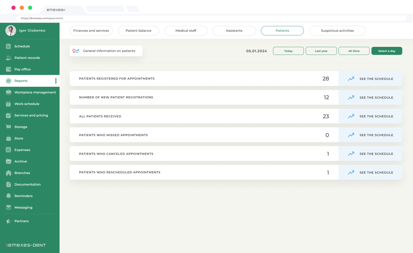Click the Patient records people icon
Screen dimensions: 413x253
(8, 58)
